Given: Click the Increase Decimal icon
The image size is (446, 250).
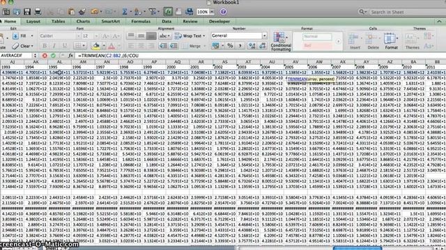Looking at the screenshot, I should [252, 46].
